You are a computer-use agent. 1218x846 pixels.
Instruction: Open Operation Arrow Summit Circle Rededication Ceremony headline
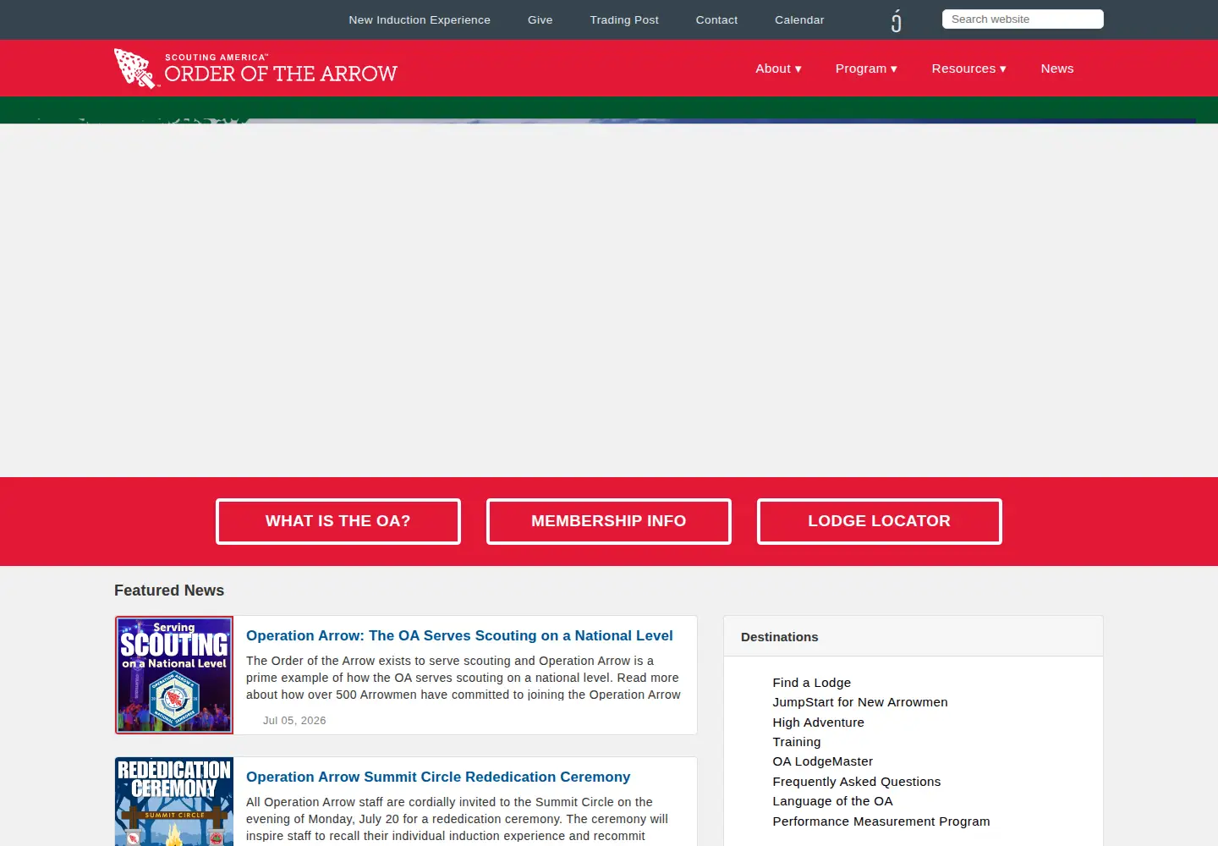click(x=438, y=777)
